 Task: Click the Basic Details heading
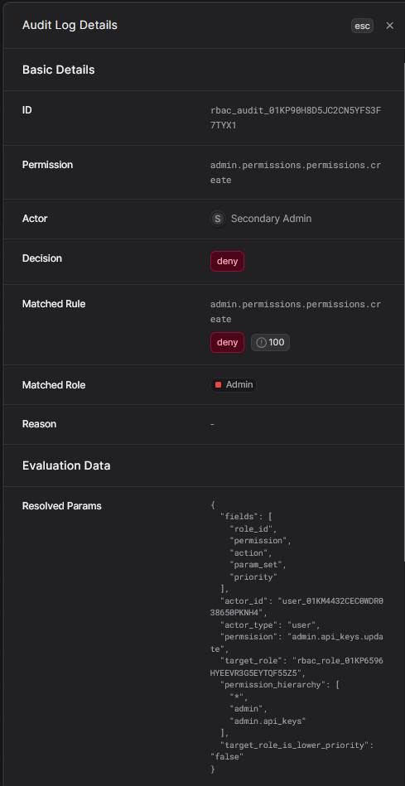click(x=59, y=70)
